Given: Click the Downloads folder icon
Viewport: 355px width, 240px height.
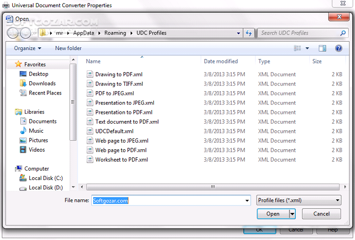Looking at the screenshot, I should 23,83.
